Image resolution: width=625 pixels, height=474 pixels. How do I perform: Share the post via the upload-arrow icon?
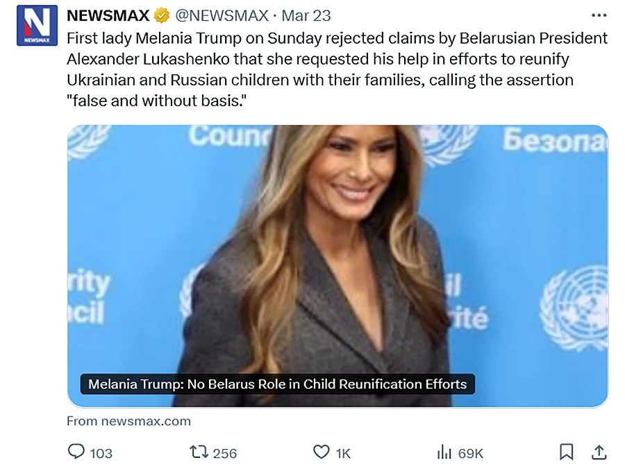[x=598, y=452]
